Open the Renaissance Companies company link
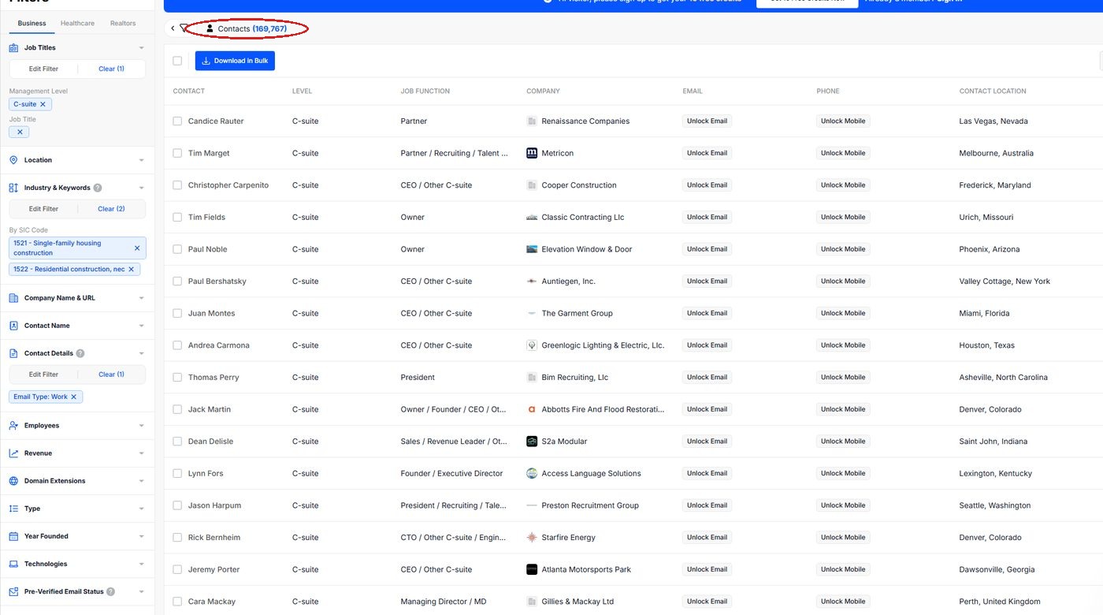The height and width of the screenshot is (615, 1103). (585, 121)
